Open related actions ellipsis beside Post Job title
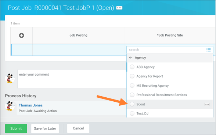Image resolution: width=216 pixels, height=135 pixels. 119,8
